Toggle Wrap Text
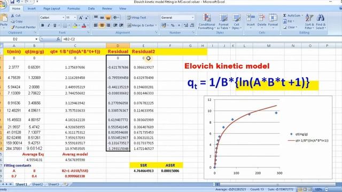The image size is (342, 192). coord(137,18)
